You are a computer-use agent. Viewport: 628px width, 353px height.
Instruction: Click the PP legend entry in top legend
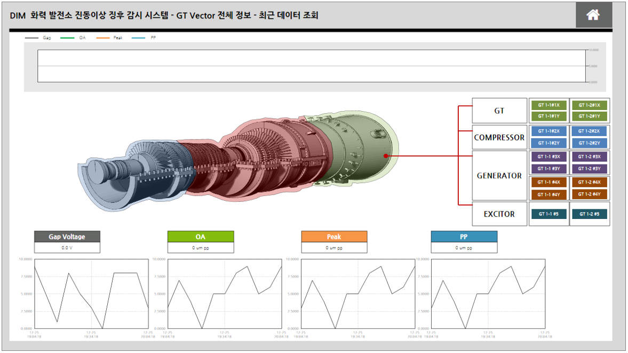[144, 38]
